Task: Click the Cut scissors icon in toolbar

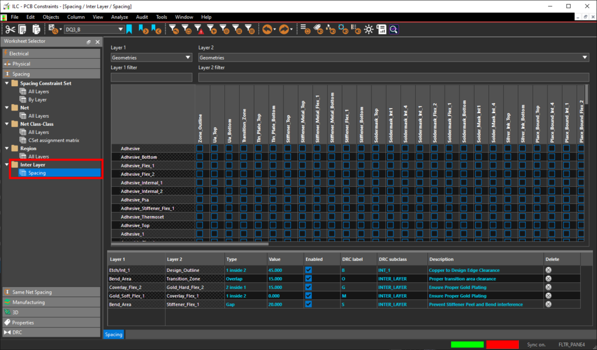Action: point(10,29)
